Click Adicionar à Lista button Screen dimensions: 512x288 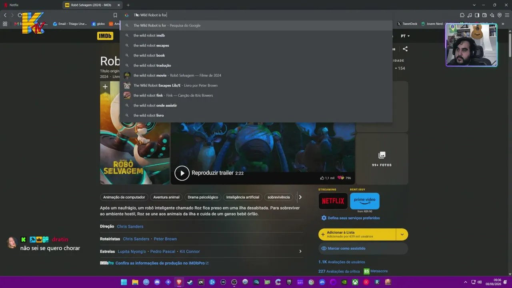coord(357,234)
